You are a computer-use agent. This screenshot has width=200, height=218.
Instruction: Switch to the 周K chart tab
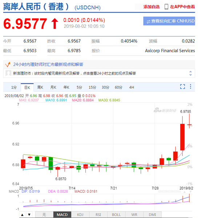[x=40, y=87]
